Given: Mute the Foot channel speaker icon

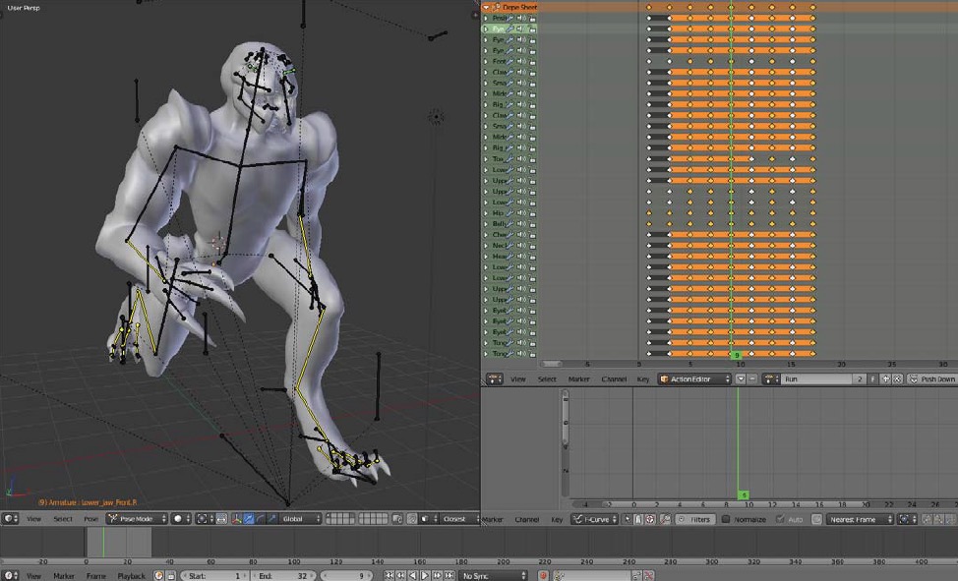Looking at the screenshot, I should (521, 61).
